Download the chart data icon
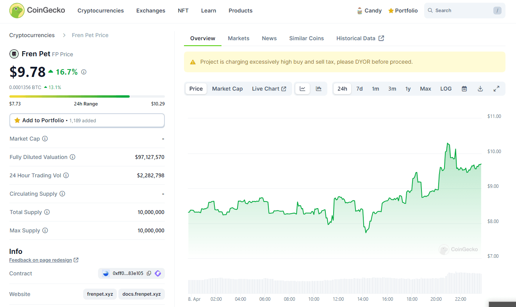 (x=480, y=89)
